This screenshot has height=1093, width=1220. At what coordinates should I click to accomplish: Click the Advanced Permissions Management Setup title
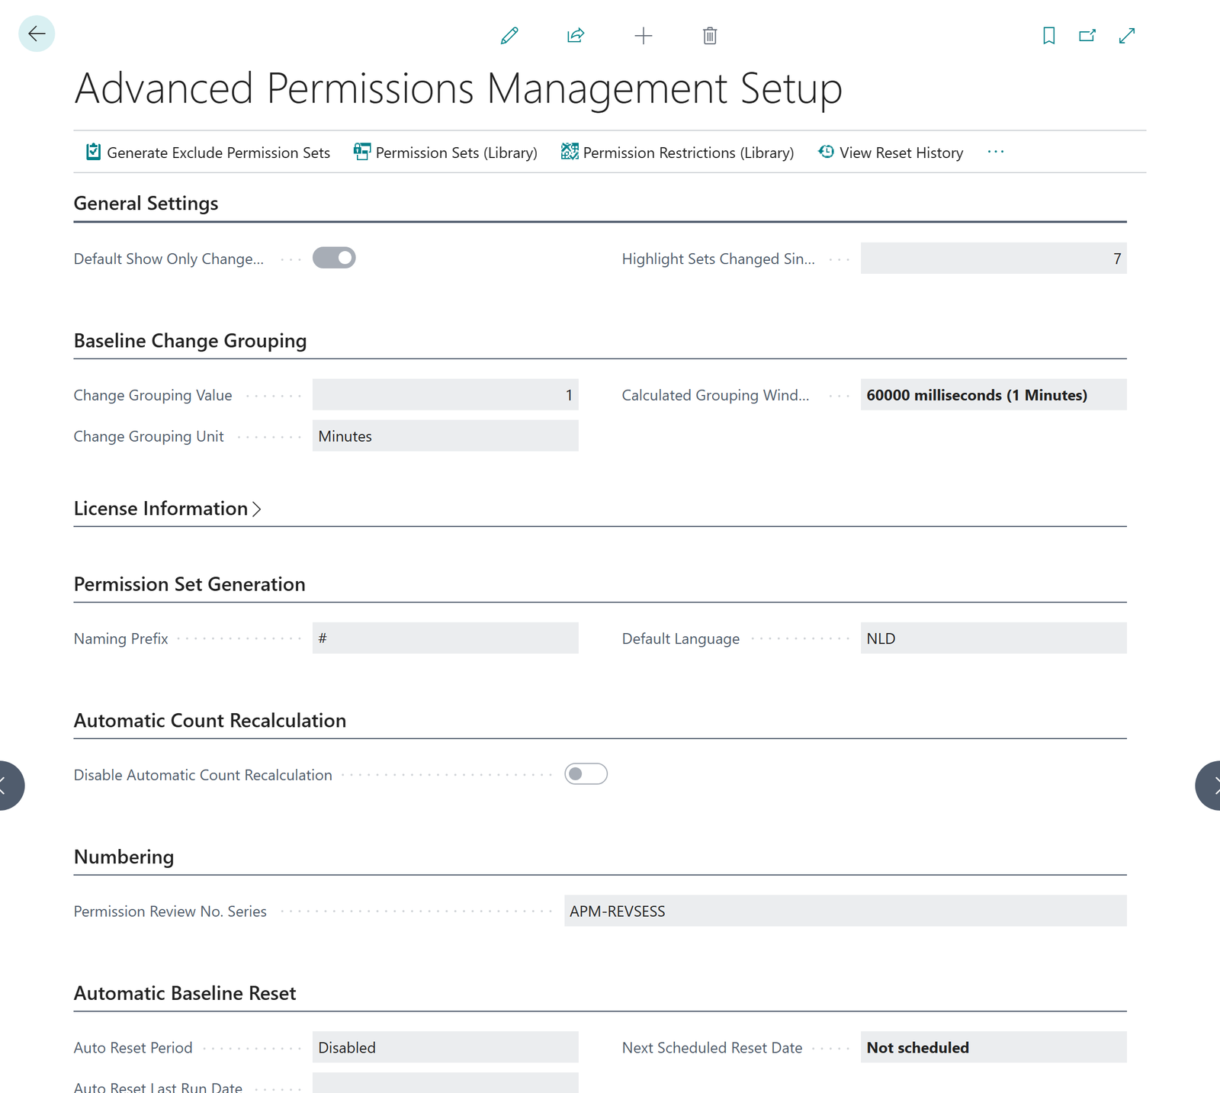458,88
